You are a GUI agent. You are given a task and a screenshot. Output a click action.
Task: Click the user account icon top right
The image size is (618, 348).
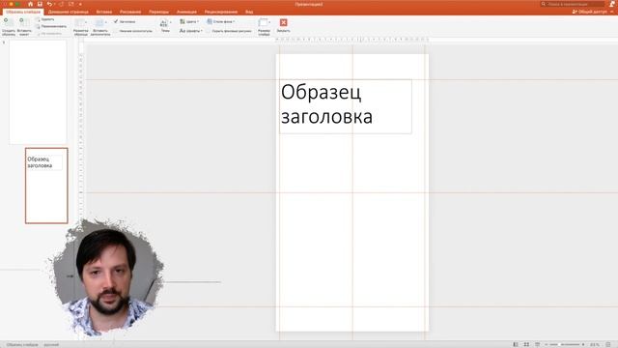(612, 4)
